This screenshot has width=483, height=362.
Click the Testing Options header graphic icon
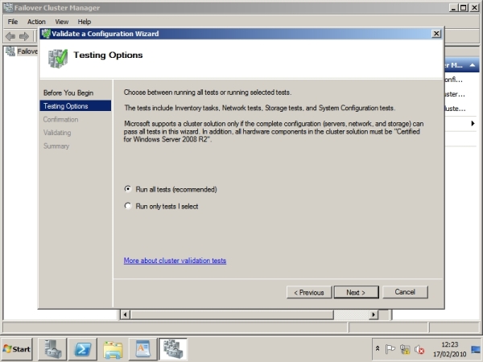[x=58, y=59]
